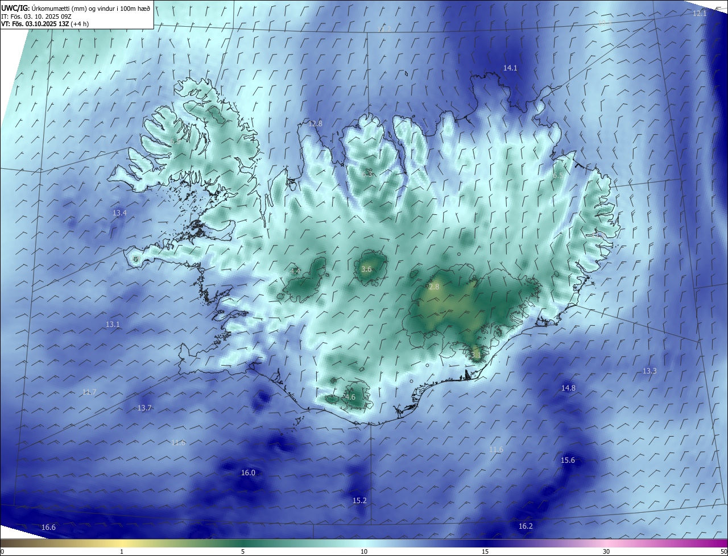The width and height of the screenshot is (728, 556).
Task: Click the 14.8 value label
Action: point(568,388)
